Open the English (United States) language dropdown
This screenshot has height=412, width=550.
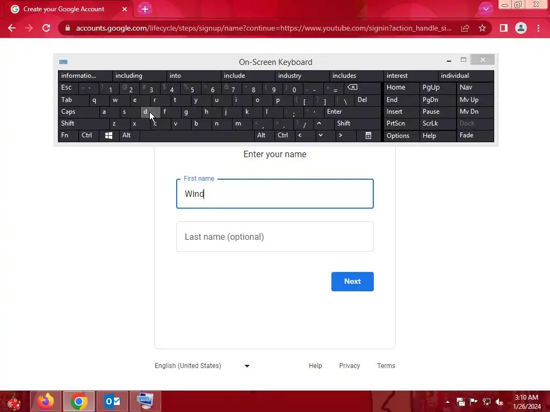coord(202,366)
